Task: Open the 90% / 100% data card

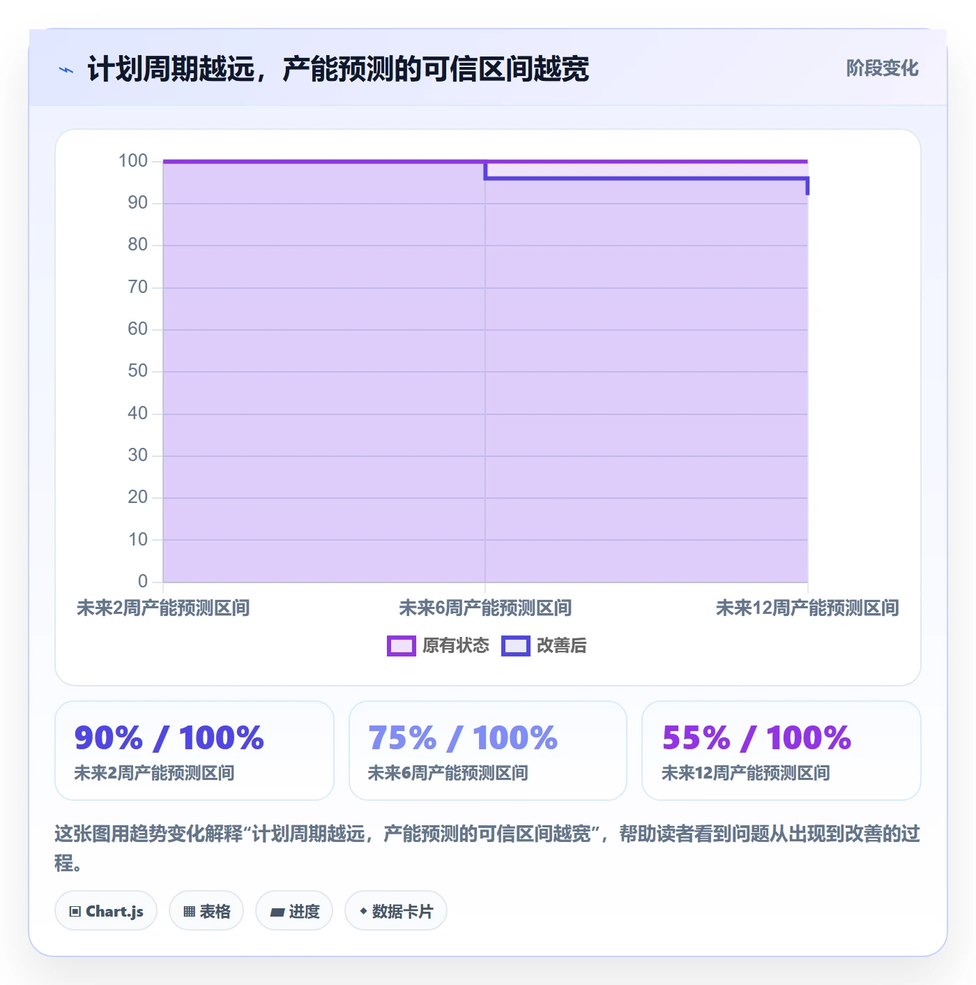Action: pos(195,751)
